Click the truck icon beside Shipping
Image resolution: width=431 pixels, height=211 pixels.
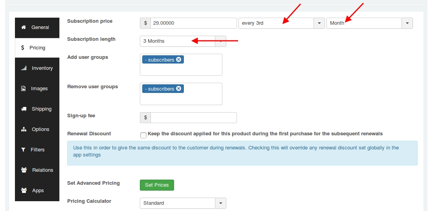pos(24,109)
